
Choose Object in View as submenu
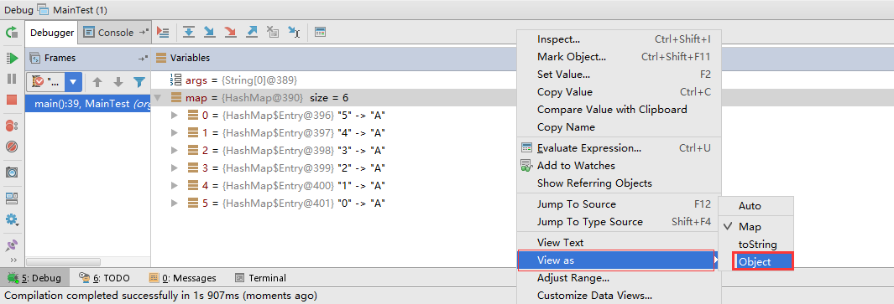coord(755,262)
